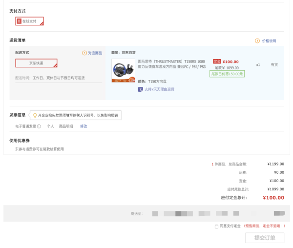Open 价格说明 price explanation link

(x=269, y=41)
